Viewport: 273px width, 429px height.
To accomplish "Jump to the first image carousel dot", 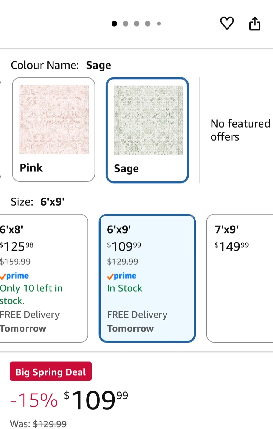I will pos(114,24).
